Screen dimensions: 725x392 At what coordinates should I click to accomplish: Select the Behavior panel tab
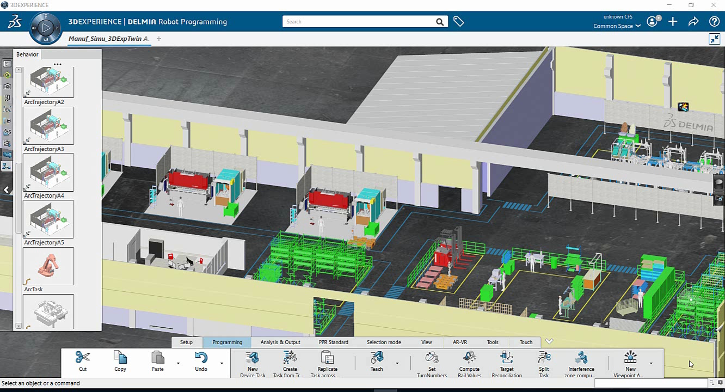pos(27,54)
